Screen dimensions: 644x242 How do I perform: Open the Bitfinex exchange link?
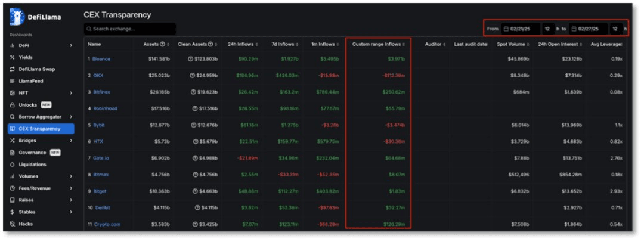pos(101,92)
